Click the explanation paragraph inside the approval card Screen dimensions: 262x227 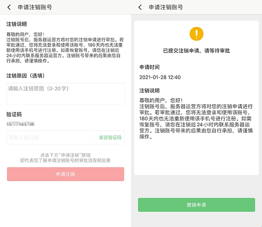tap(196, 118)
